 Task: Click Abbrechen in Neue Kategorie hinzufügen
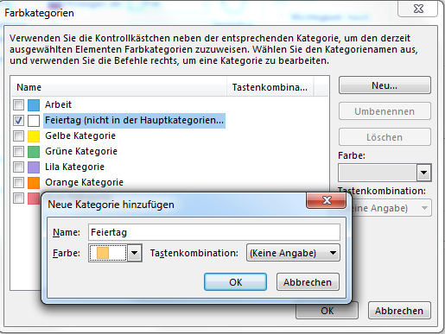click(308, 282)
